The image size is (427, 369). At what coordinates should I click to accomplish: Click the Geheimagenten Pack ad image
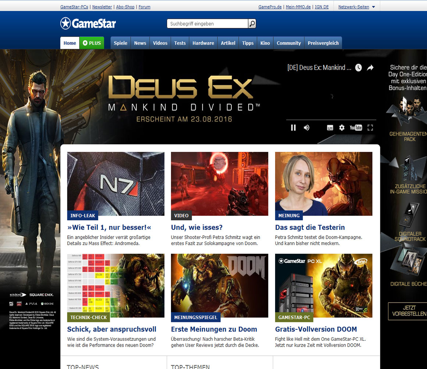tap(407, 112)
